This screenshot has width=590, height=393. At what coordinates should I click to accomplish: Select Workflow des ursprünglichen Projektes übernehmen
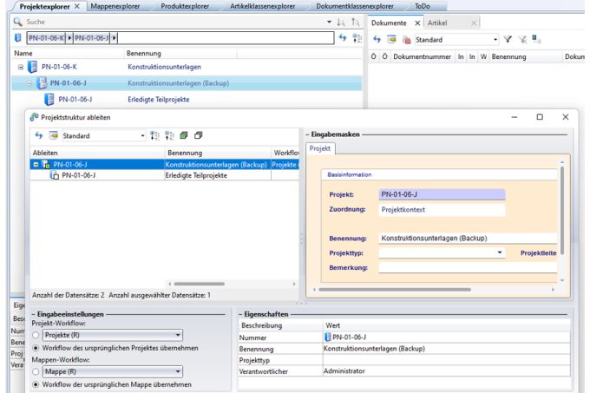(x=36, y=348)
